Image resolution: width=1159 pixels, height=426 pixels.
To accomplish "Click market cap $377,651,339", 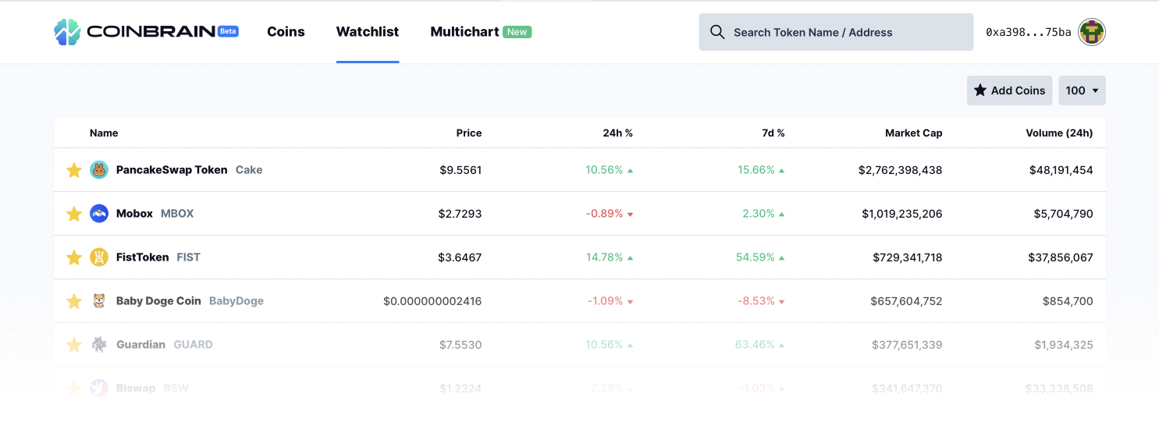I will tap(908, 345).
